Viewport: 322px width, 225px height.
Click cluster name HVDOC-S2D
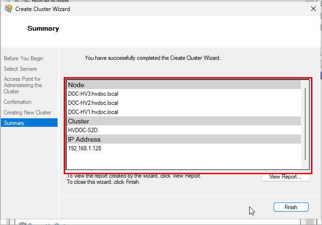83,130
